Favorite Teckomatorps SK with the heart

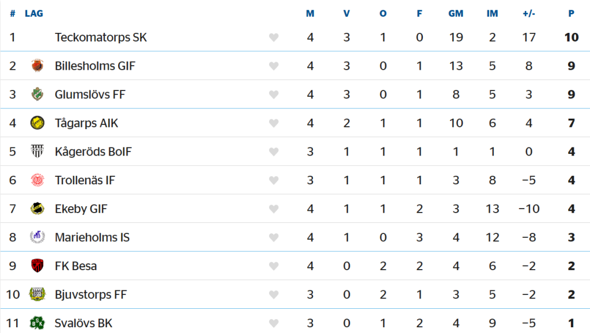pyautogui.click(x=274, y=37)
